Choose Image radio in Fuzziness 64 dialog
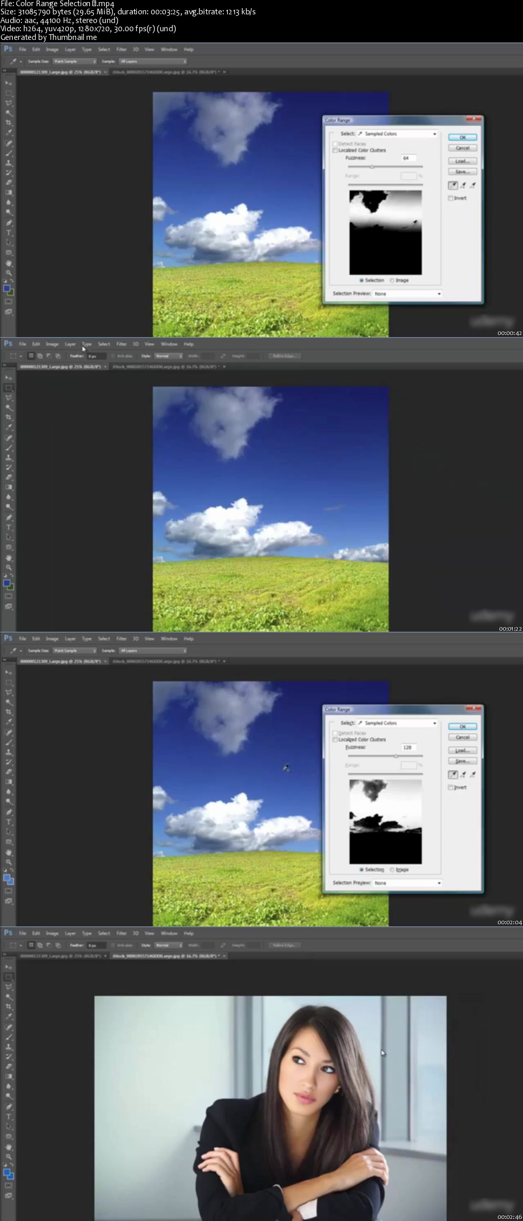The image size is (523, 1221). pos(392,280)
